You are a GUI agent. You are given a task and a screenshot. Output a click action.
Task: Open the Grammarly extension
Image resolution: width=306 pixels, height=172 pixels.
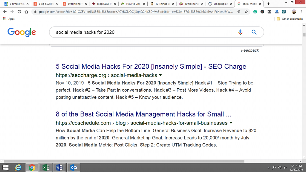click(x=255, y=12)
